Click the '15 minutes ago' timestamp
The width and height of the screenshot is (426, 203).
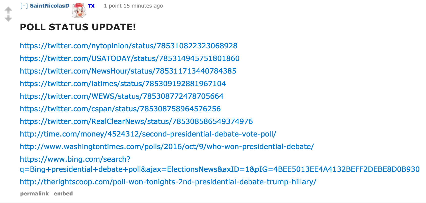pos(143,6)
